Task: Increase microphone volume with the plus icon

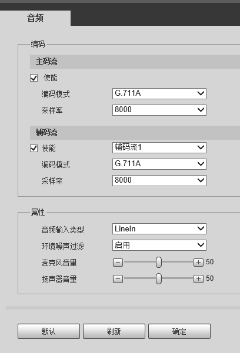Action: (x=198, y=263)
